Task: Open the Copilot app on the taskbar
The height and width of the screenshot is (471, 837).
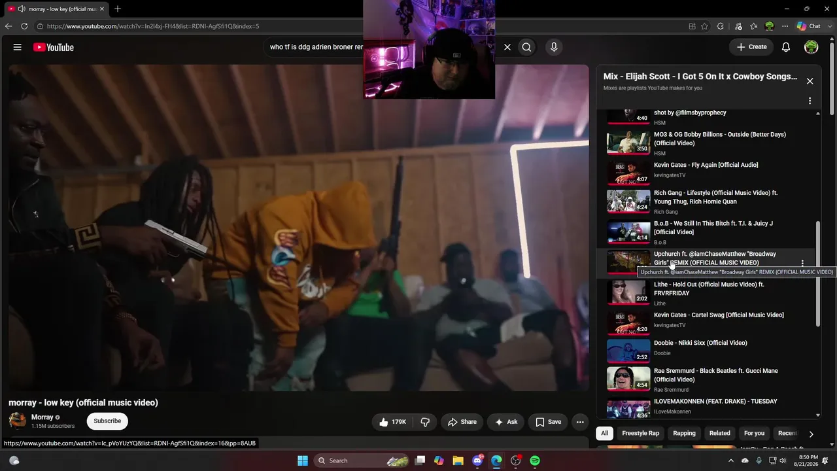Action: [x=439, y=461]
